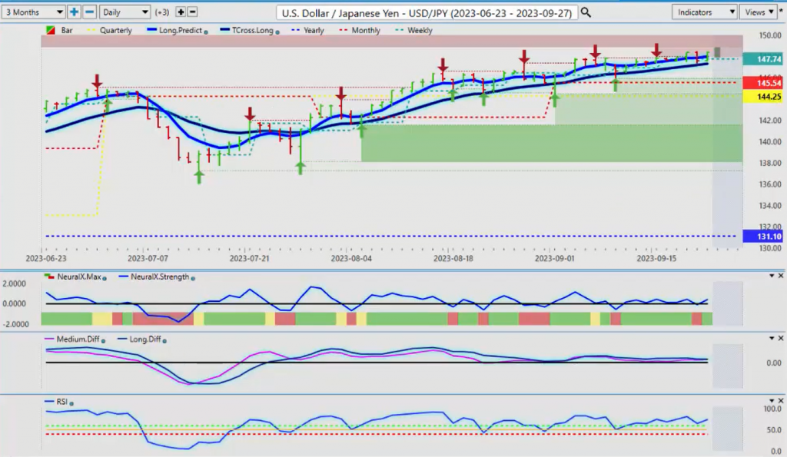Expand the RSI panel options arrow
Screen dimensions: 787x457
(772, 400)
